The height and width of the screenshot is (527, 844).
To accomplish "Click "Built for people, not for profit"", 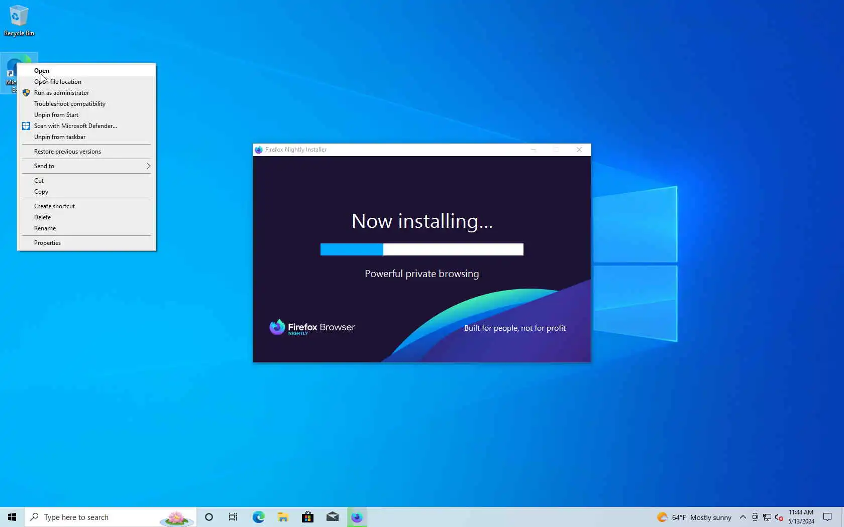I will pos(515,328).
